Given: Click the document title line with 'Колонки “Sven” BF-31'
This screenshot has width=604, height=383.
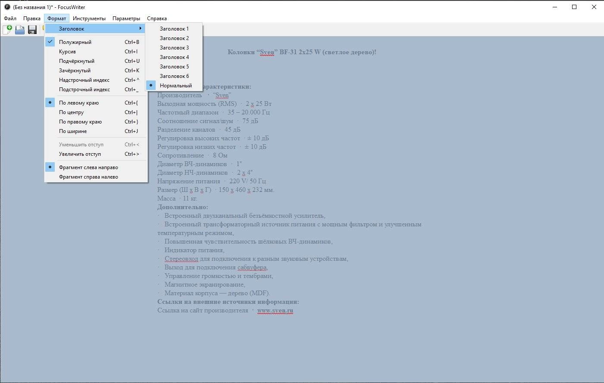Looking at the screenshot, I should tap(302, 52).
